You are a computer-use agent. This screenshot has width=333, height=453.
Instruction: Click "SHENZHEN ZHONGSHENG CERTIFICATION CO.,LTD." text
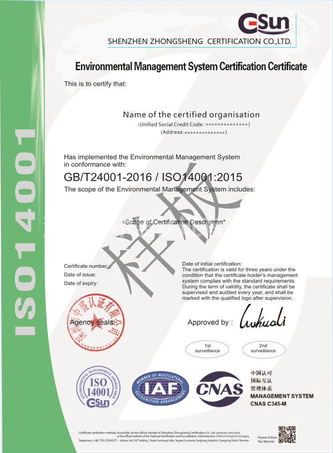[199, 41]
